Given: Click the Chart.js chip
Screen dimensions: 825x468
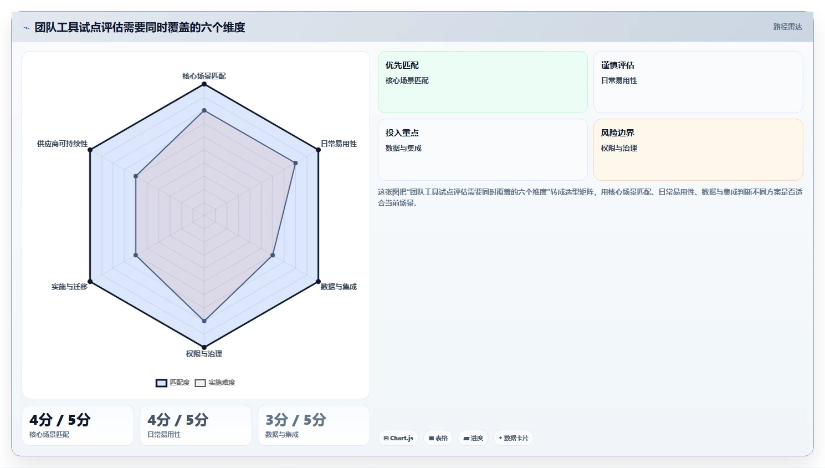Looking at the screenshot, I should [398, 438].
